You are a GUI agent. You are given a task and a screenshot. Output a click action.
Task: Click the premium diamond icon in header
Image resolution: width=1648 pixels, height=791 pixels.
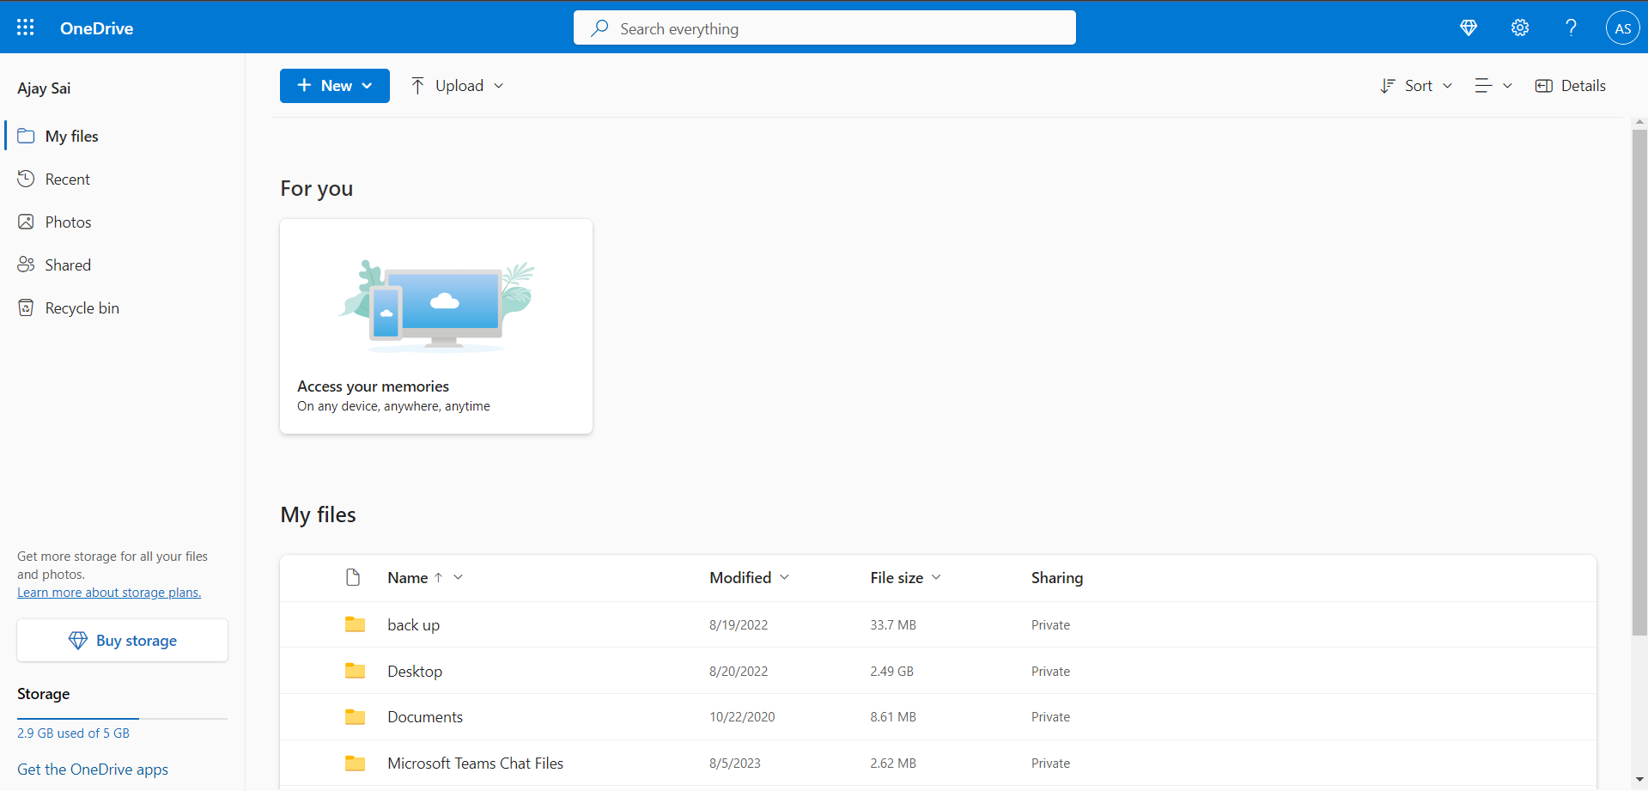(1469, 27)
